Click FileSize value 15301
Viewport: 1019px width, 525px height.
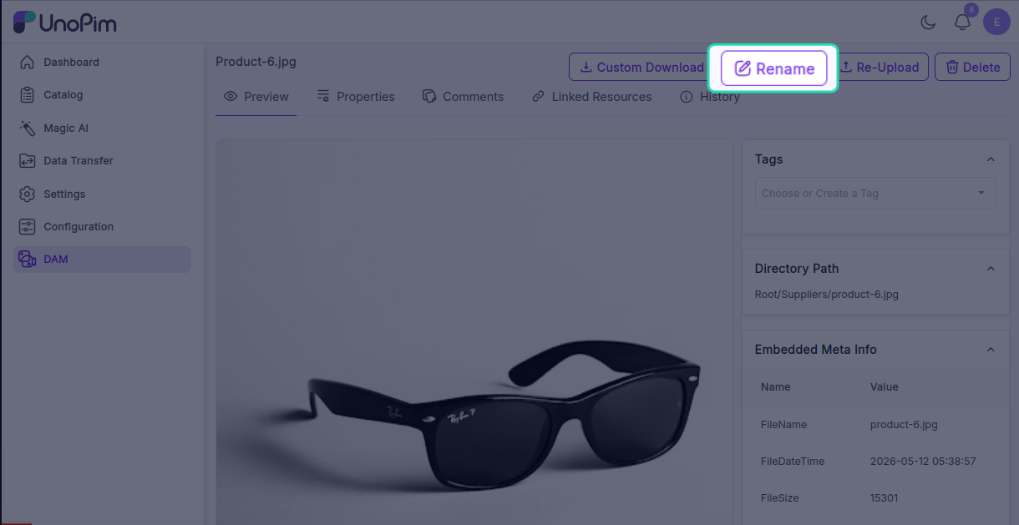[885, 498]
